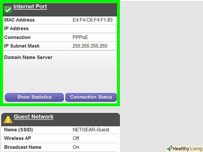Image resolution: width=203 pixels, height=152 pixels.
Task: Select the subnet mask value 255.255.255.255
Action: coord(90,46)
